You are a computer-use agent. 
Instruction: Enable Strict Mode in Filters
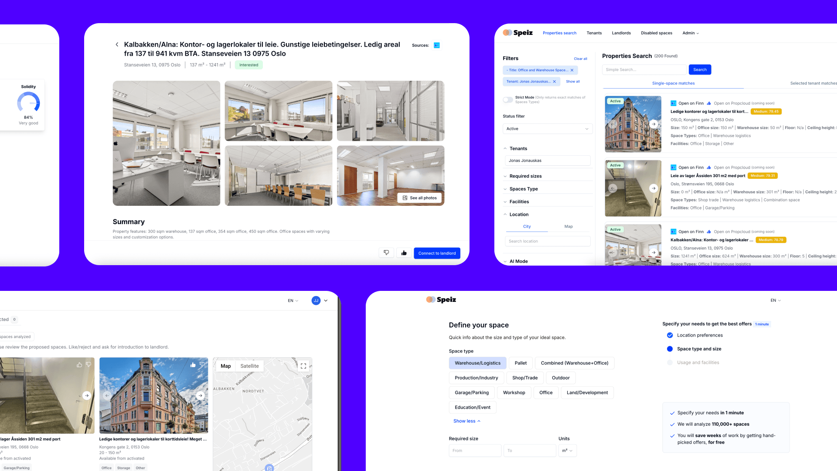click(x=508, y=99)
